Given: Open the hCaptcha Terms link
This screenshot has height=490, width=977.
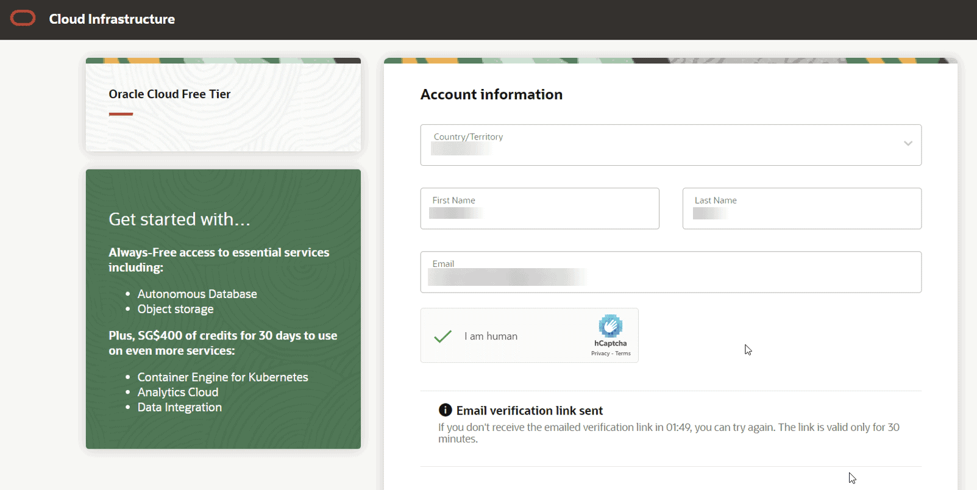Looking at the screenshot, I should pos(623,353).
